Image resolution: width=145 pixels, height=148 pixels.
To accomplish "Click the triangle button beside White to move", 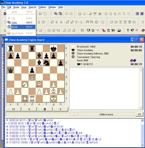I will (x=73, y=114).
